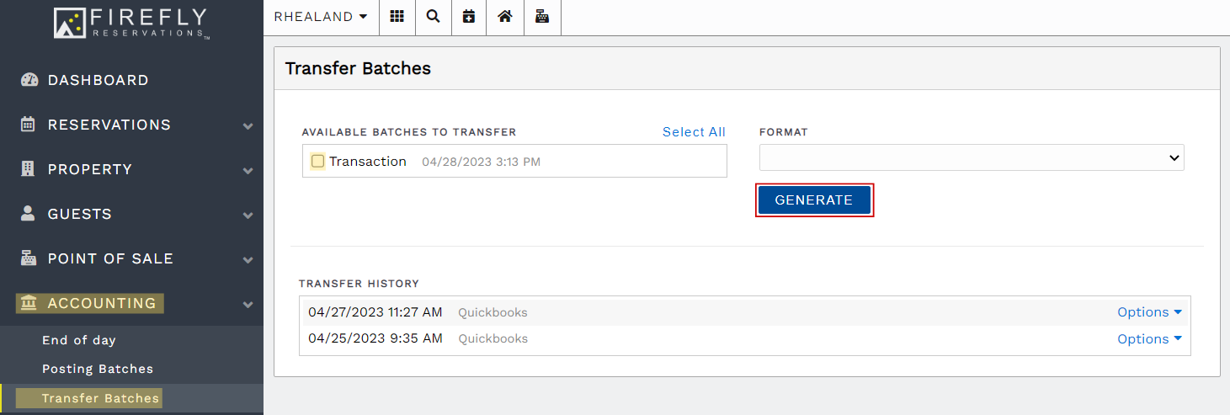Screen dimensions: 1230x415
Task: Click the Dashboard gauge icon
Action: [29, 80]
